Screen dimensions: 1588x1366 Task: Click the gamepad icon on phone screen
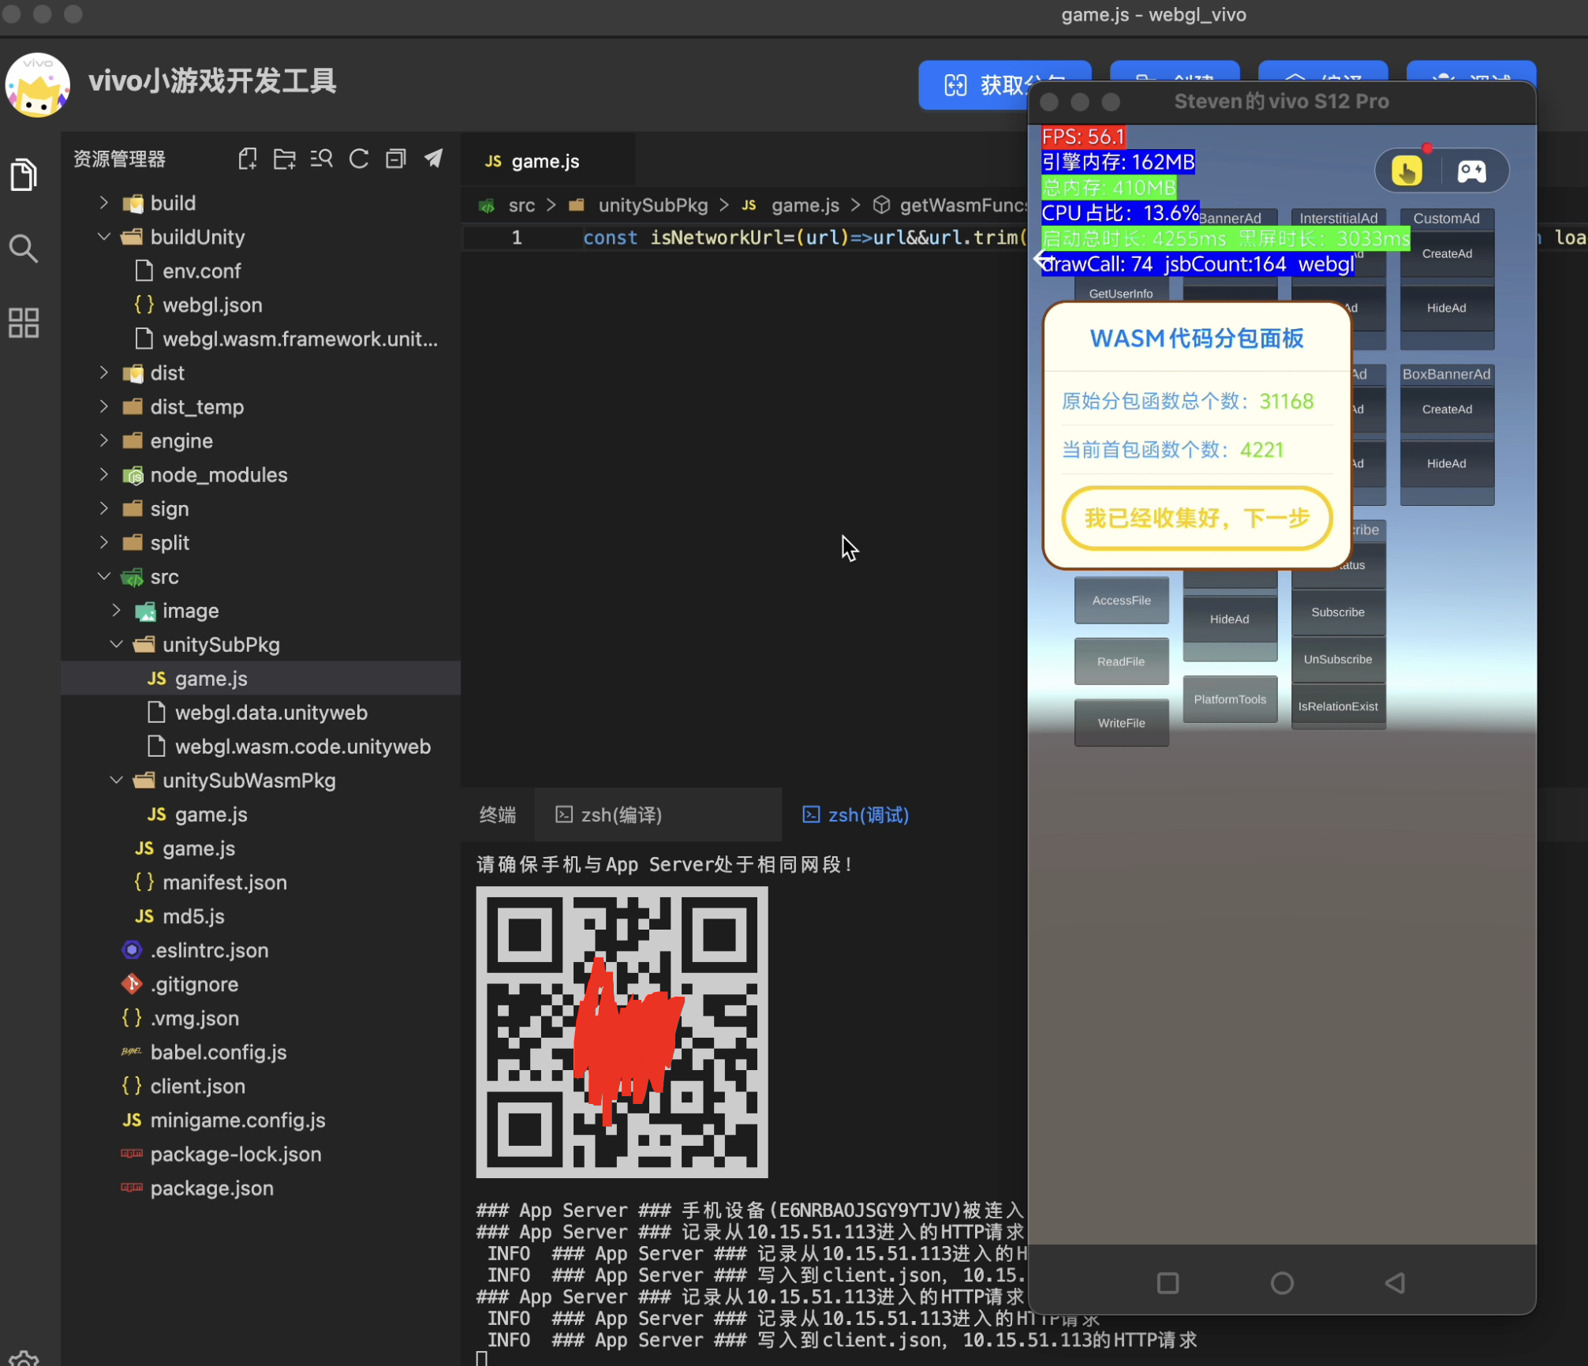point(1471,171)
